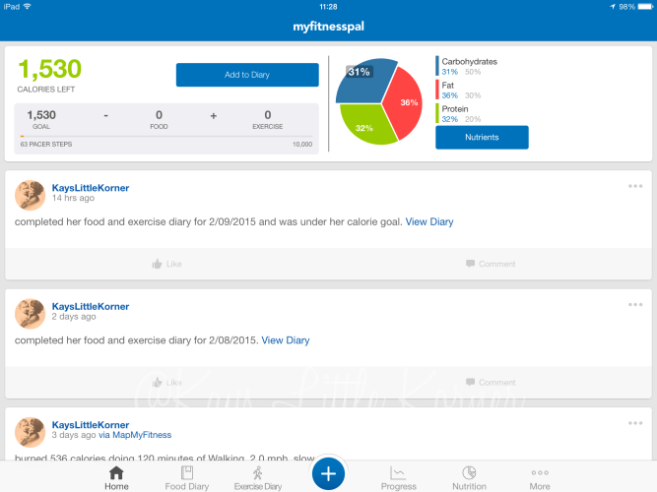Tap KaysLittleKorner profile picture on first post
Image resolution: width=657 pixels, height=492 pixels.
click(x=30, y=195)
